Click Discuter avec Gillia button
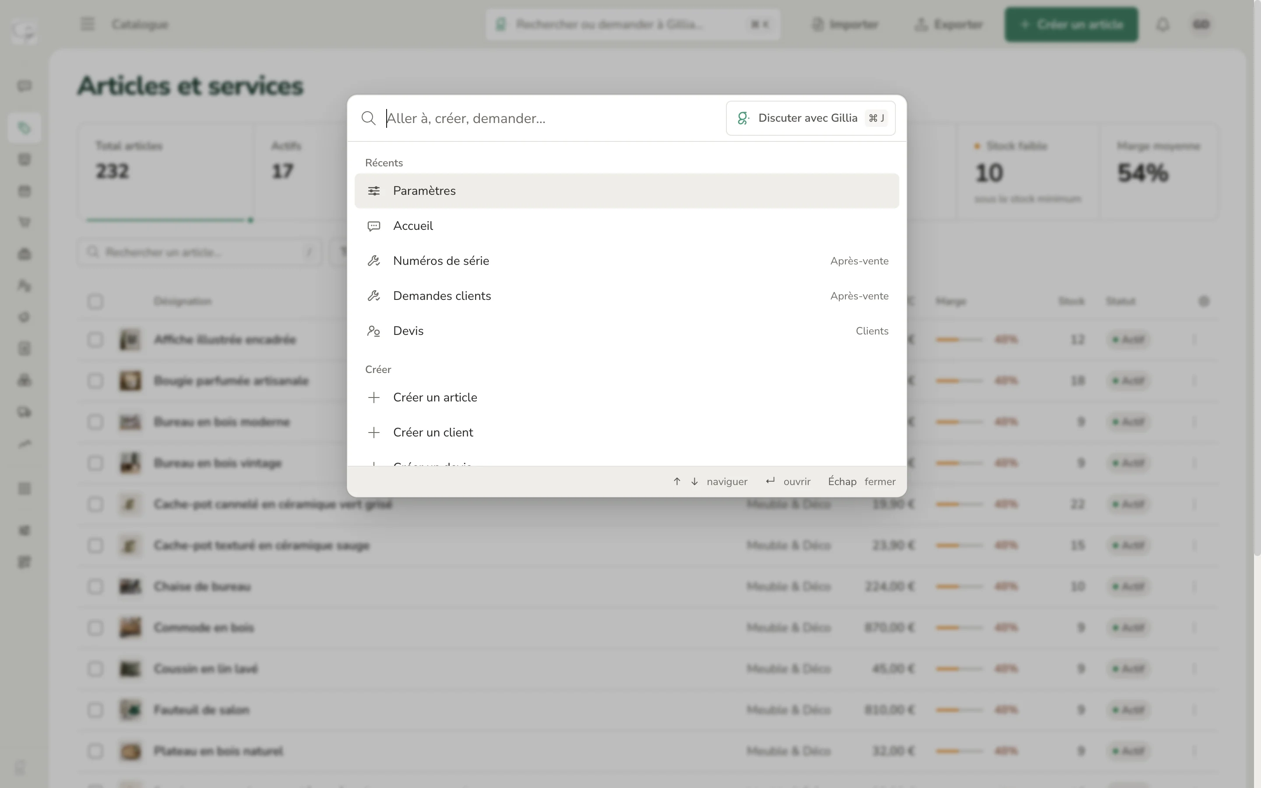 click(x=810, y=118)
